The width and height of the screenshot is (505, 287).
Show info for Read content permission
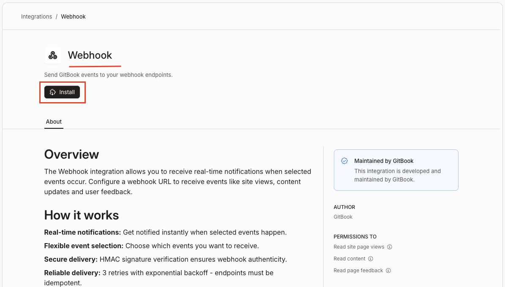tap(370, 259)
